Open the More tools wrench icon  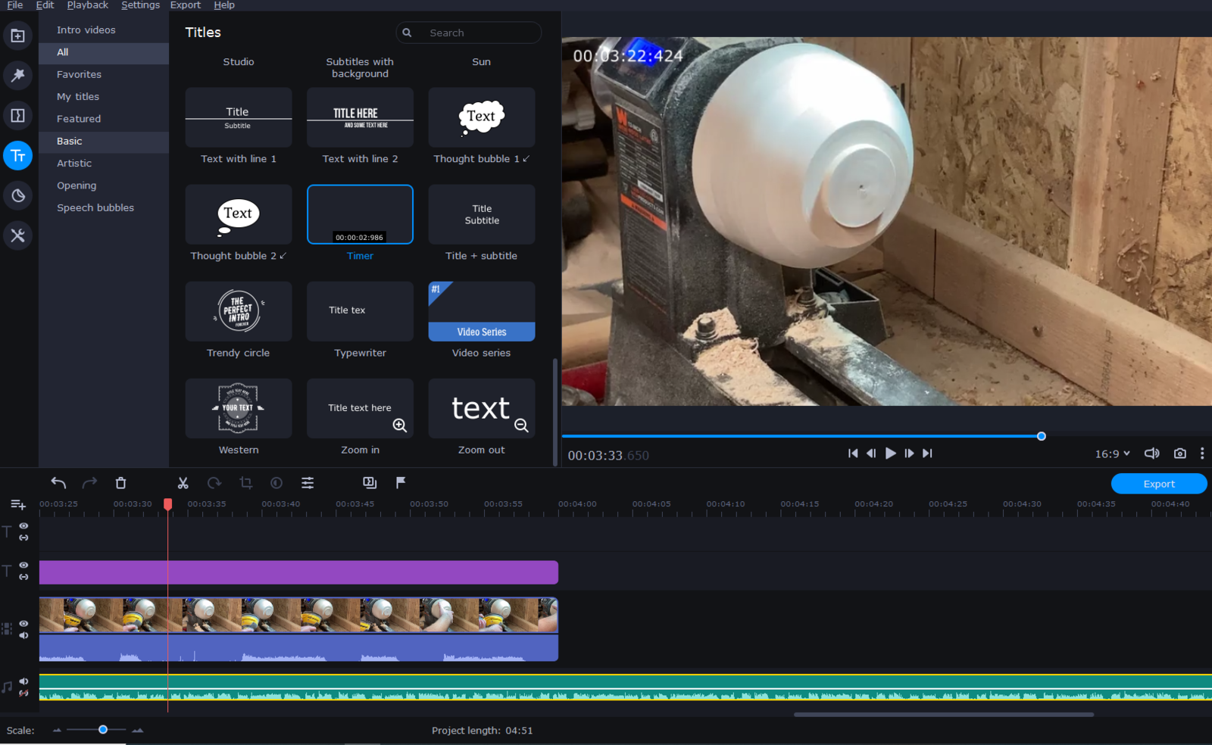[17, 235]
